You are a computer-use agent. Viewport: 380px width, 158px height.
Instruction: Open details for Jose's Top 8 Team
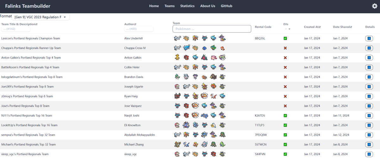click(369, 106)
